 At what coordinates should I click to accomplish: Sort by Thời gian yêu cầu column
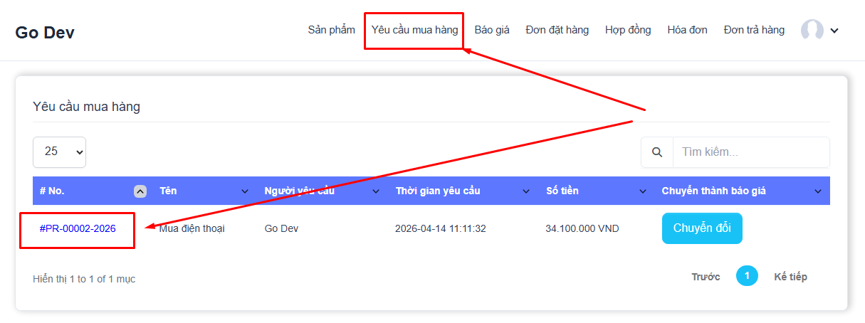[x=526, y=191]
